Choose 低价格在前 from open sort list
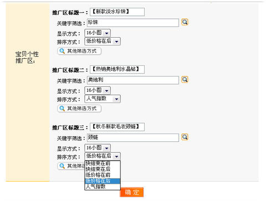 pos(103,175)
